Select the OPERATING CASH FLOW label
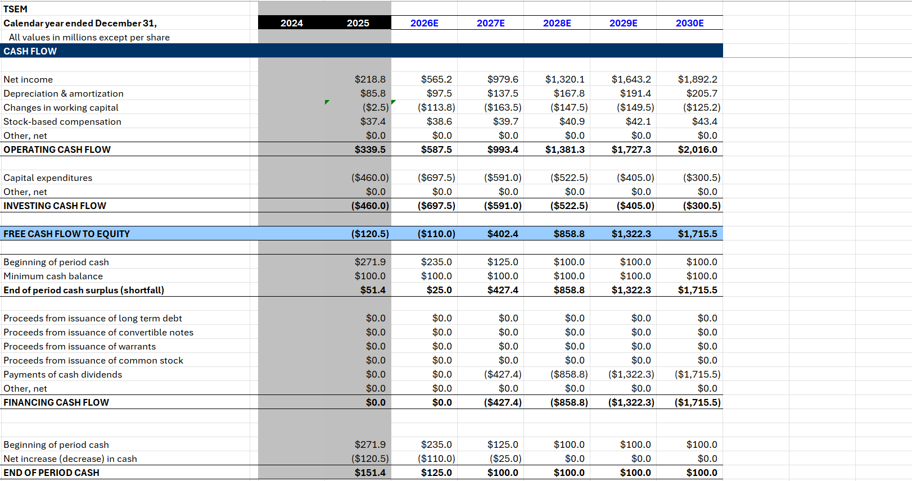912x481 pixels. 57,149
